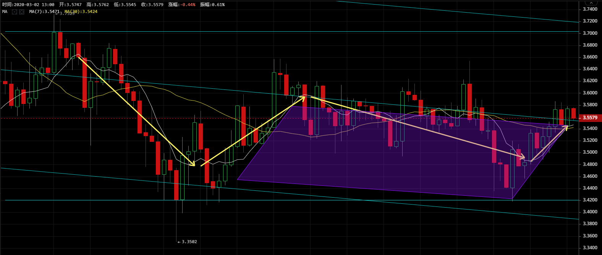
Task: Click the red current price tag 3.5579
Action: point(590,118)
